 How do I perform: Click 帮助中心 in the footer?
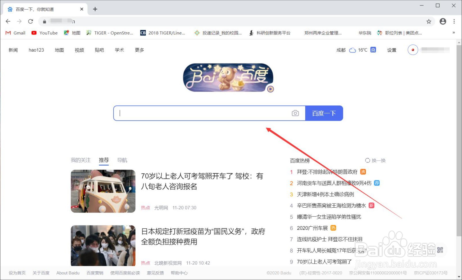(179, 273)
